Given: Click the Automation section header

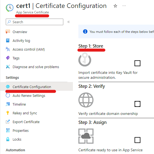Looking at the screenshot, I should 15,150.
